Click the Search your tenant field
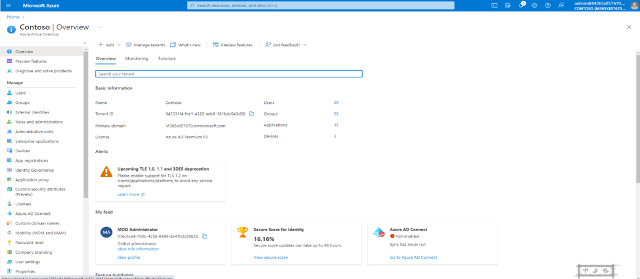640x279 pixels. click(229, 74)
